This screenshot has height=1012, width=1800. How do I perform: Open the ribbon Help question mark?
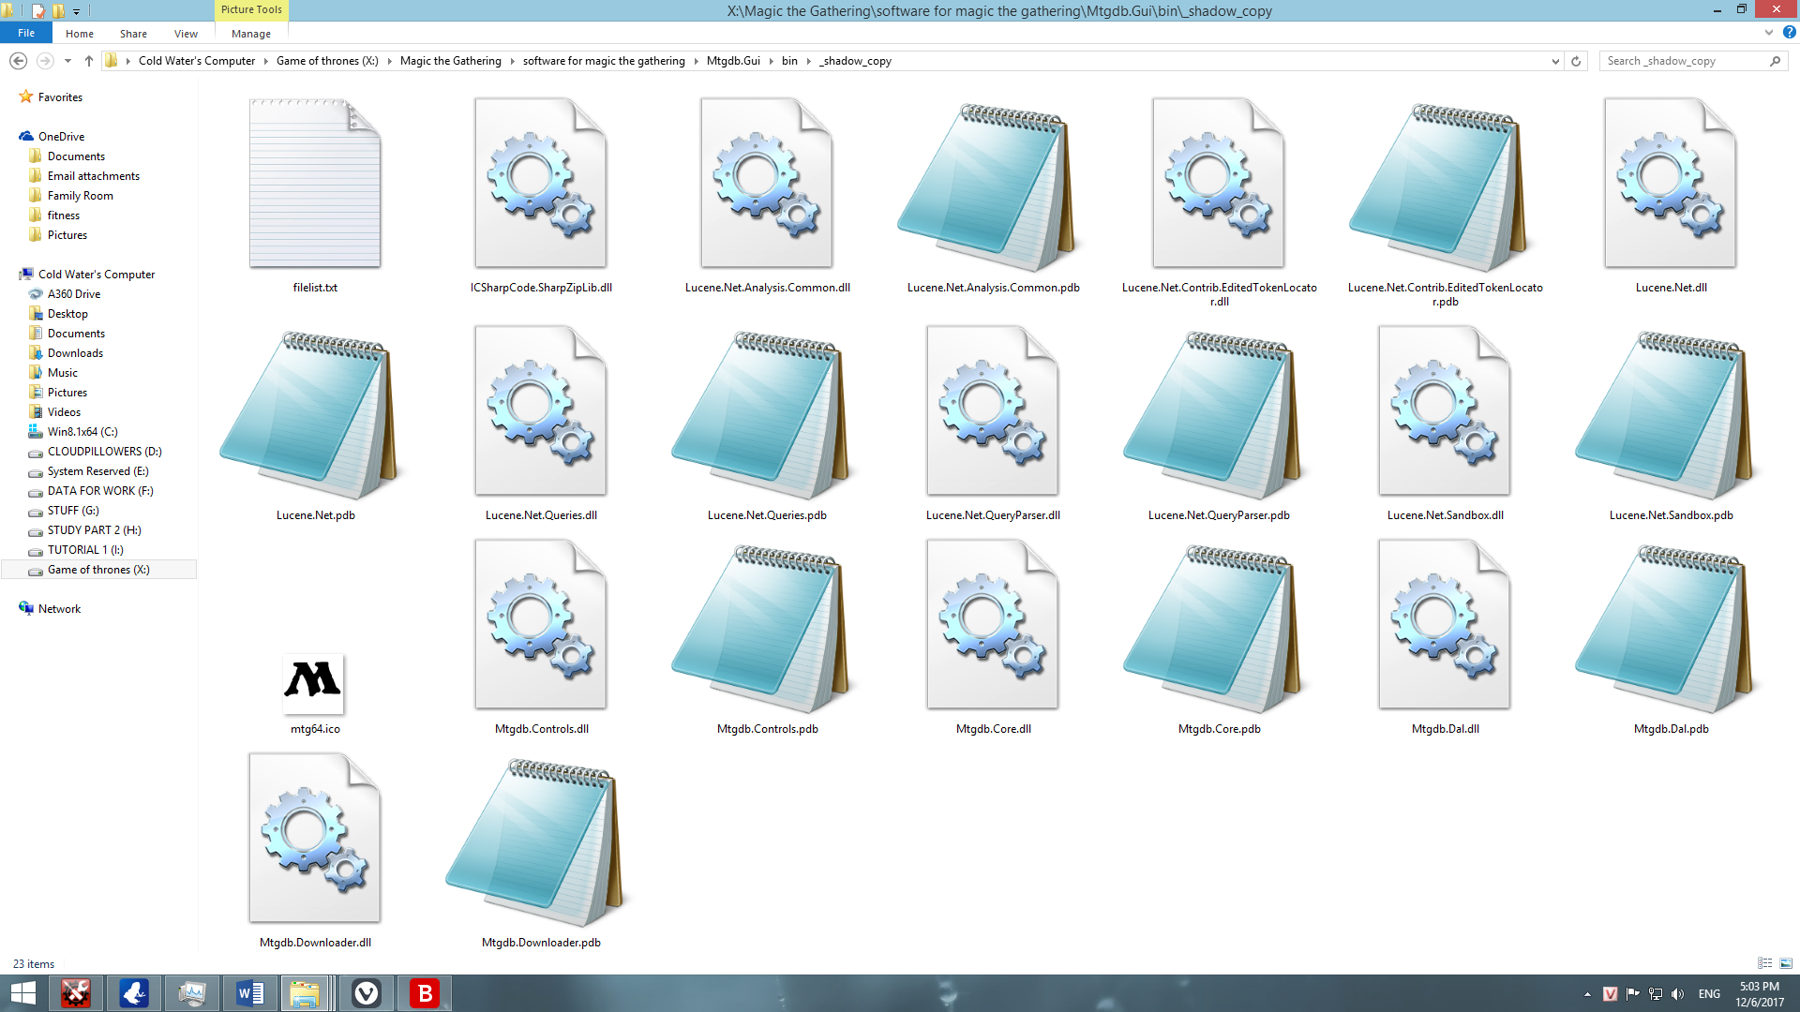point(1789,33)
